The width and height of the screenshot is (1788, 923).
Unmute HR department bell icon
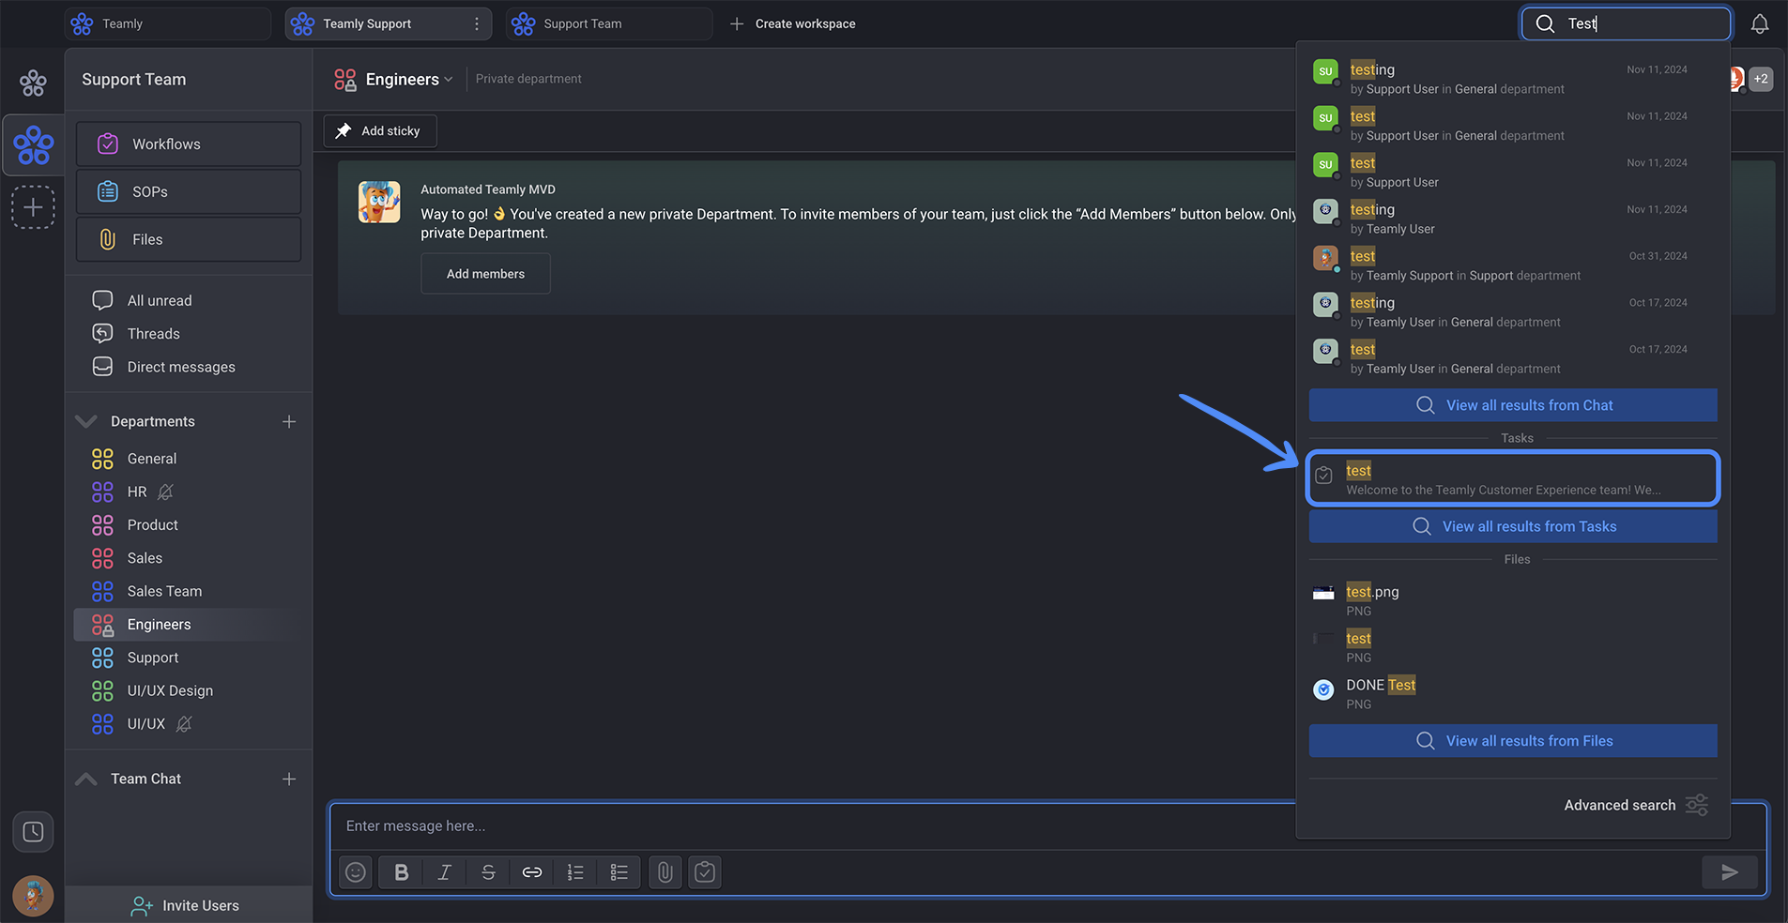[x=166, y=492]
